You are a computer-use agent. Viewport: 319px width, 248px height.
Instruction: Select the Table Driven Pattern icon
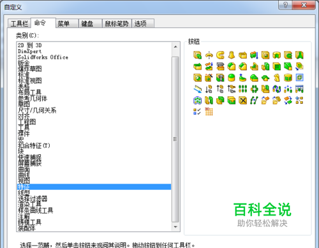[x=299, y=89]
